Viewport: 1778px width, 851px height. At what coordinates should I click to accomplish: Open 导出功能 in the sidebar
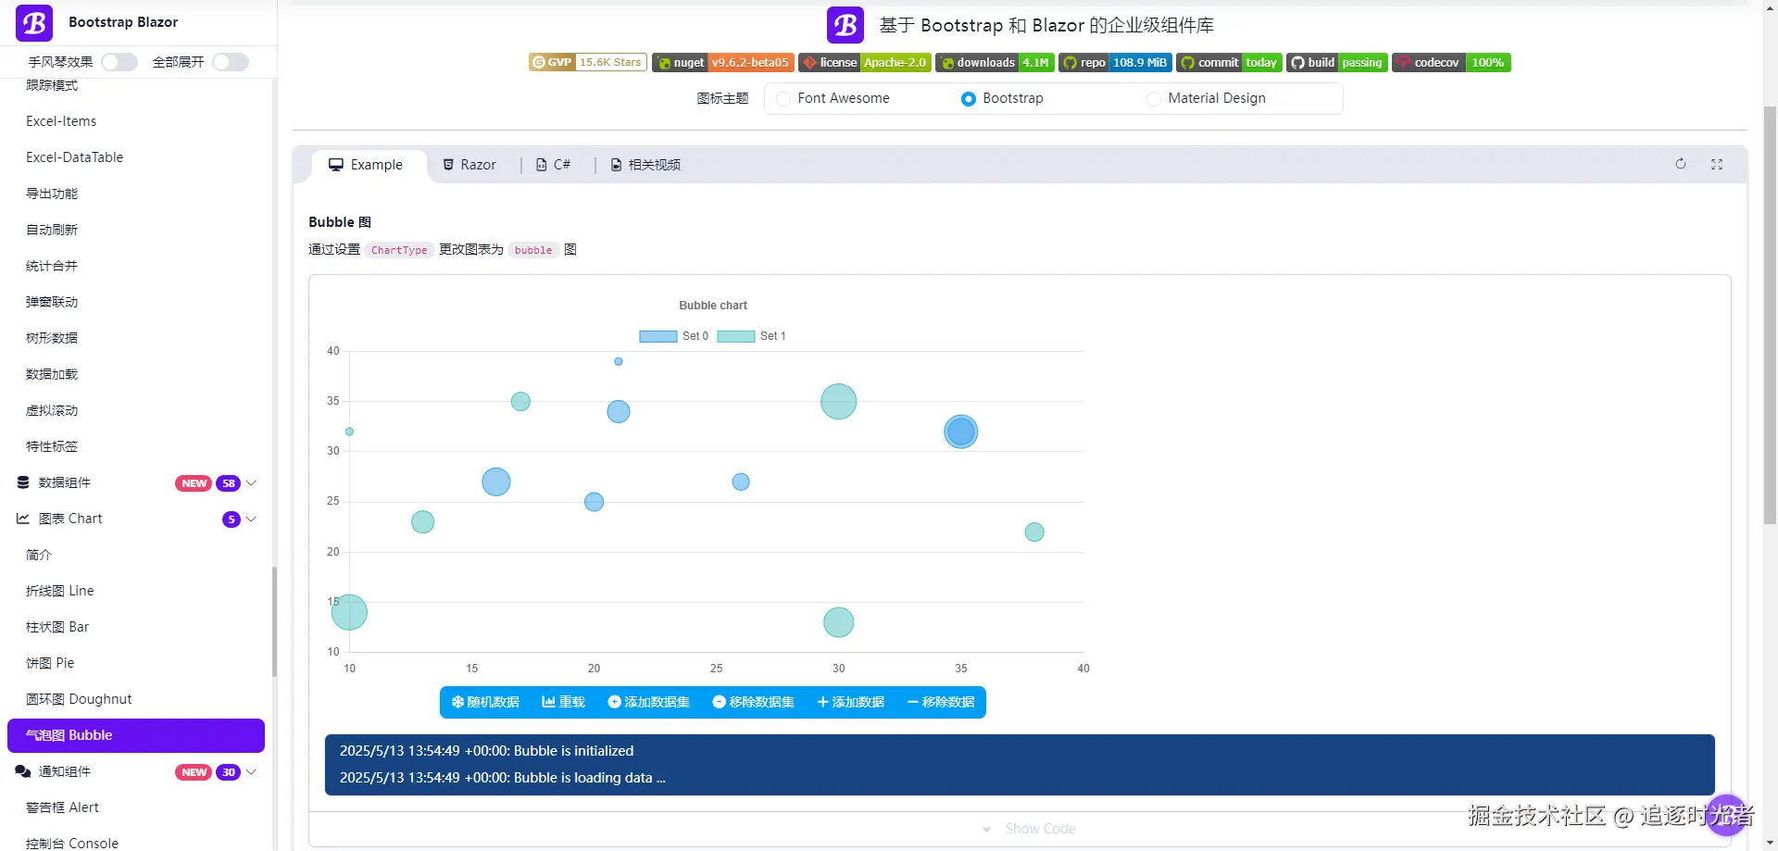coord(52,194)
